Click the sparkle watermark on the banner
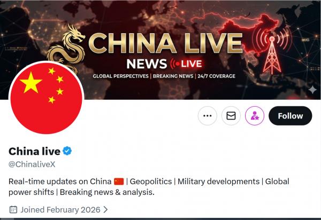Viewport: 321px width, 220px height. point(312,90)
